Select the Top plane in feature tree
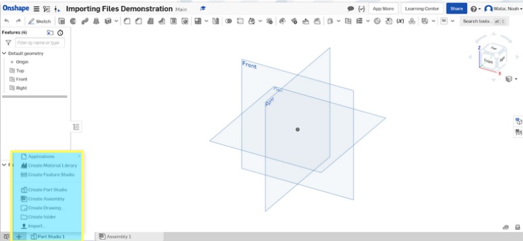The height and width of the screenshot is (241, 523). (x=17, y=71)
